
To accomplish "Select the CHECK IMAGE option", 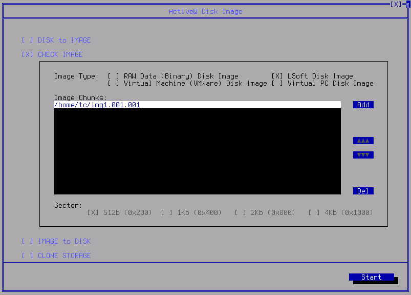I will pos(52,54).
